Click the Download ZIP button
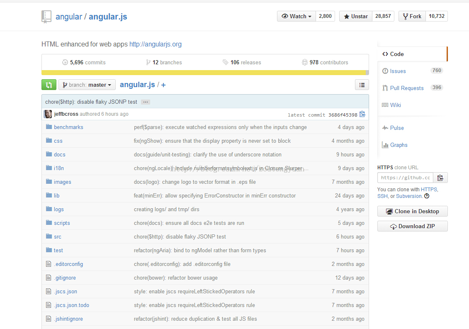 tap(412, 226)
